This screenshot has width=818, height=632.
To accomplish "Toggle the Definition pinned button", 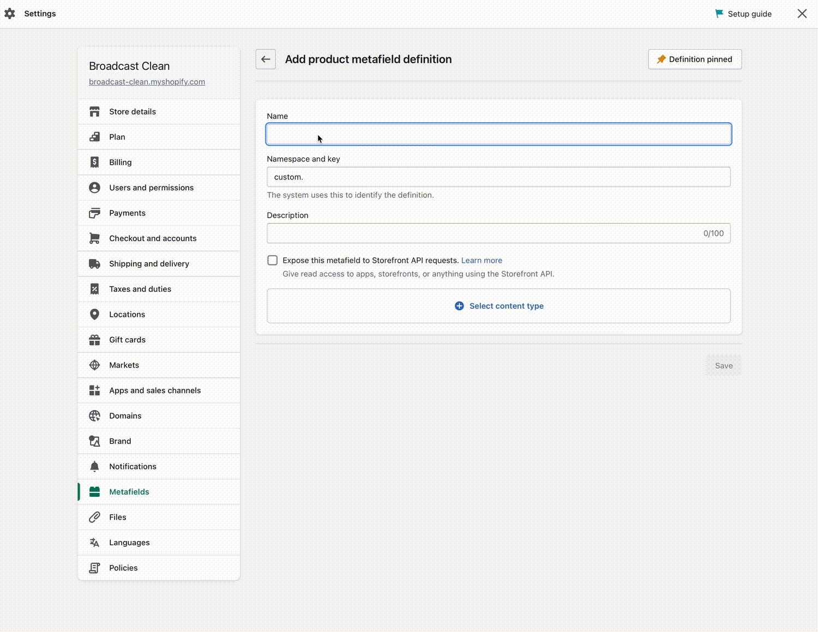I will click(x=694, y=59).
